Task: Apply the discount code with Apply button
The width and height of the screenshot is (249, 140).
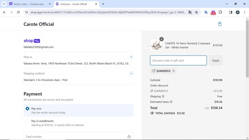Action: point(216,61)
